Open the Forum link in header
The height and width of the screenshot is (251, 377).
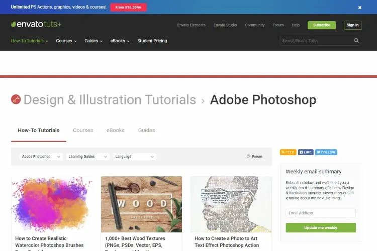coord(278,25)
